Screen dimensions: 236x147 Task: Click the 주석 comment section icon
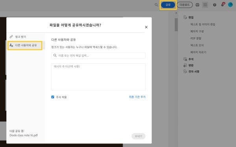[x=185, y=59]
